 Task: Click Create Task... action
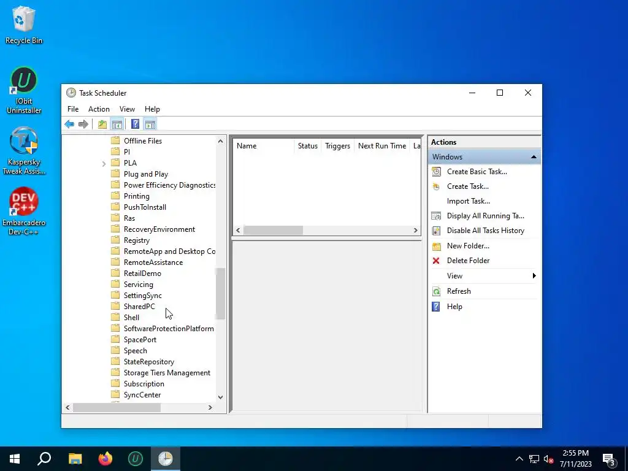tap(467, 186)
